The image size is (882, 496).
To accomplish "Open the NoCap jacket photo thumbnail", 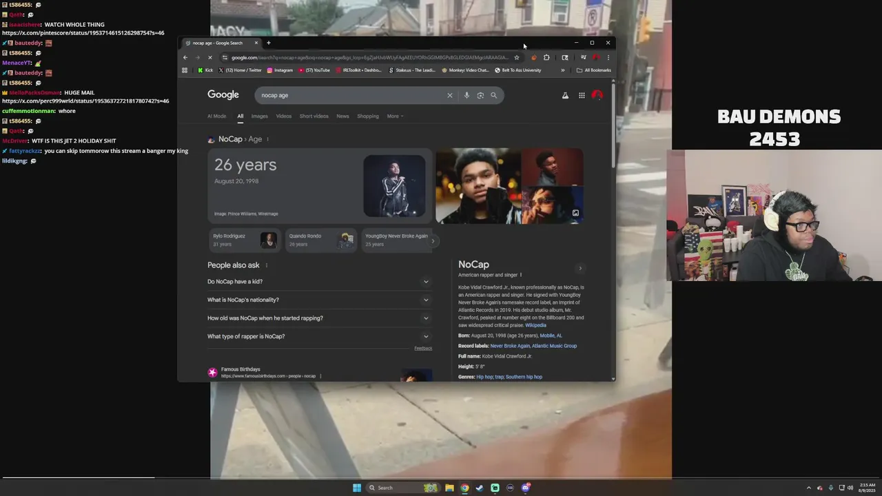I will 394,186.
